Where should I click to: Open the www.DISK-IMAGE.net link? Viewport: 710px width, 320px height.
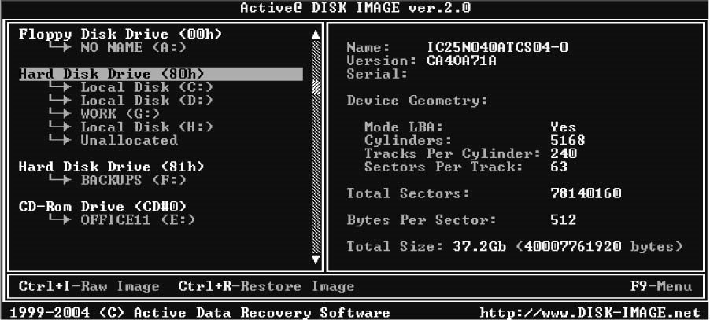590,312
